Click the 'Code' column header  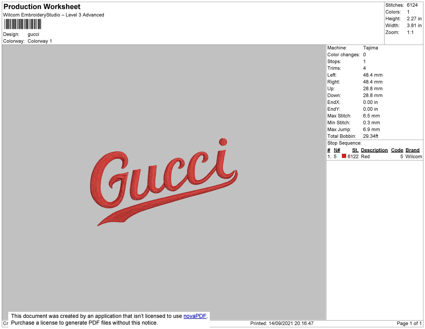tap(397, 150)
